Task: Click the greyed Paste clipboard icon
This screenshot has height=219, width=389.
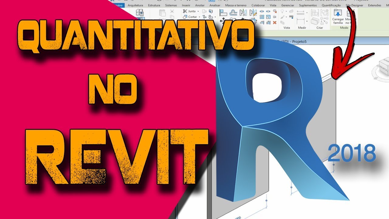Action: [162, 13]
